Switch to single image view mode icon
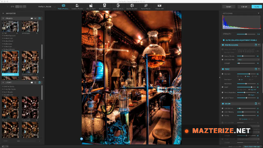 pyautogui.click(x=17, y=6)
